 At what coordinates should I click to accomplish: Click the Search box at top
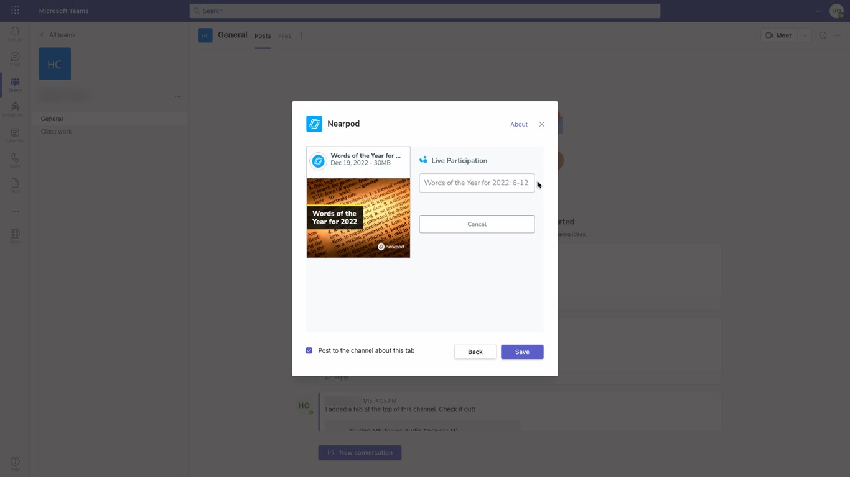point(425,11)
